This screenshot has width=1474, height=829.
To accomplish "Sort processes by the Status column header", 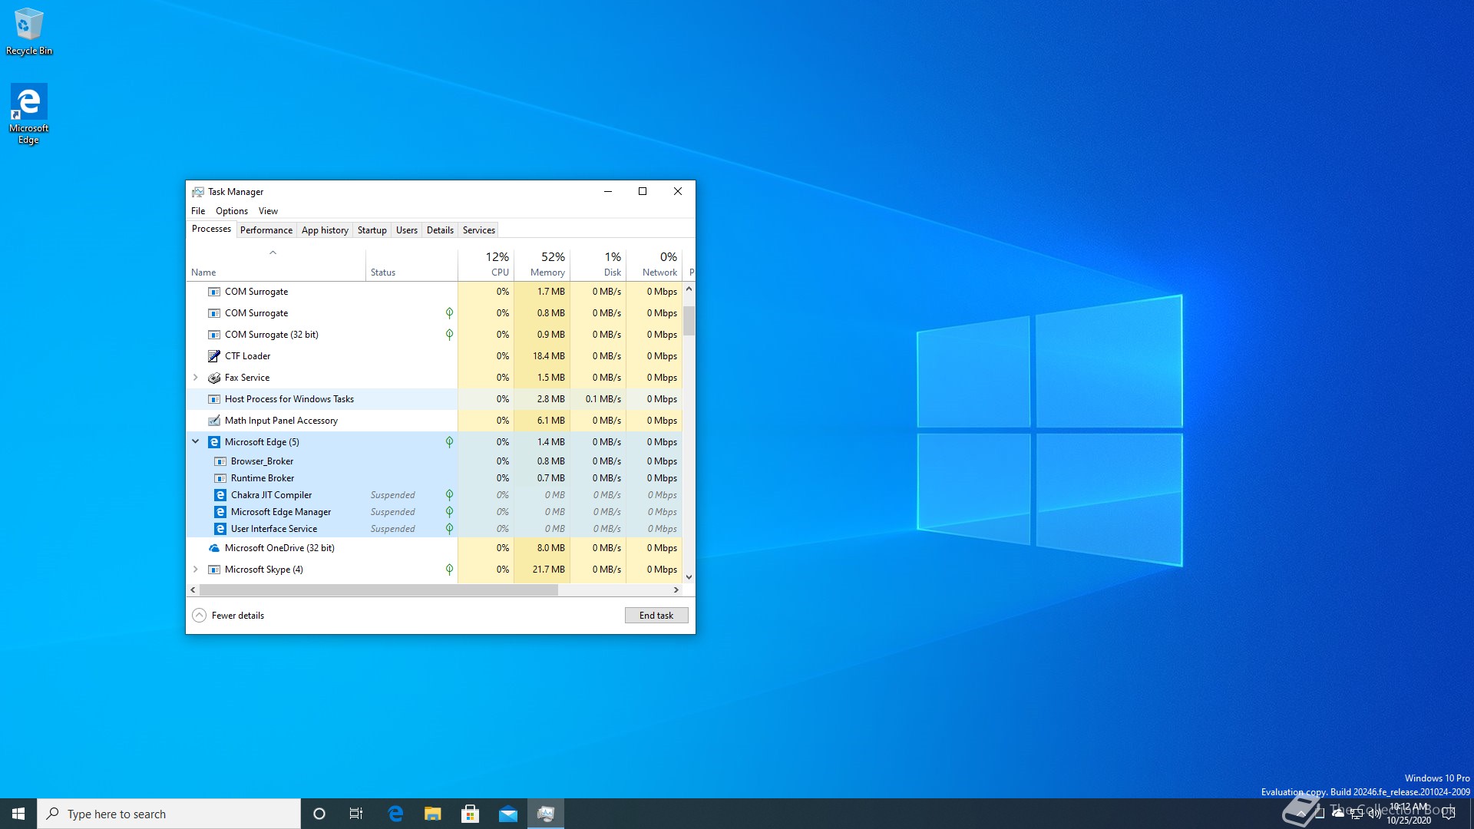I will (411, 264).
